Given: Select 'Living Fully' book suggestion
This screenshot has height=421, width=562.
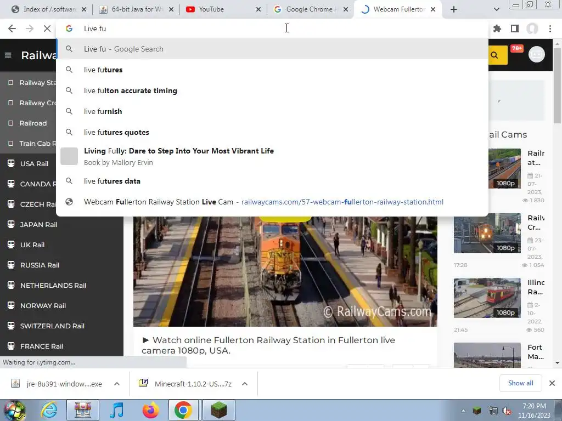Looking at the screenshot, I should click(x=272, y=156).
